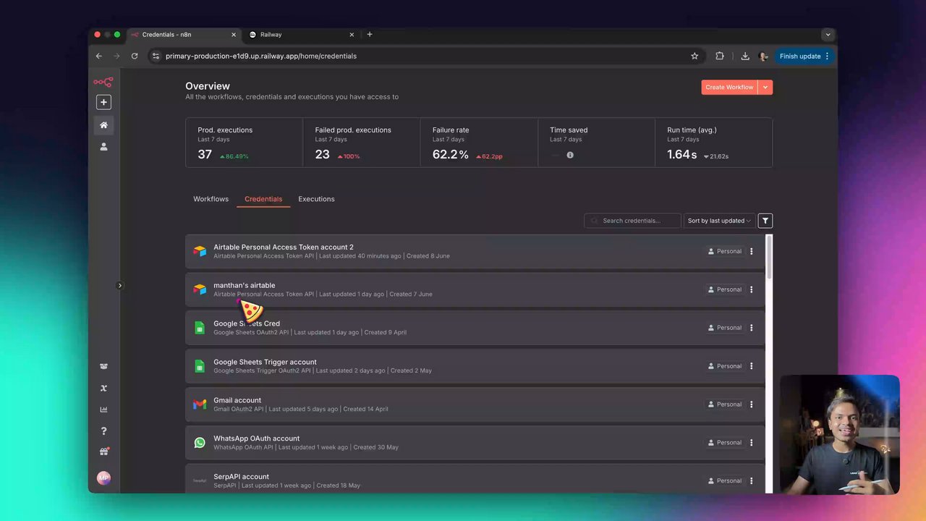This screenshot has height=521, width=926.
Task: Open the Personal user icon in the sidebar
Action: 103,147
